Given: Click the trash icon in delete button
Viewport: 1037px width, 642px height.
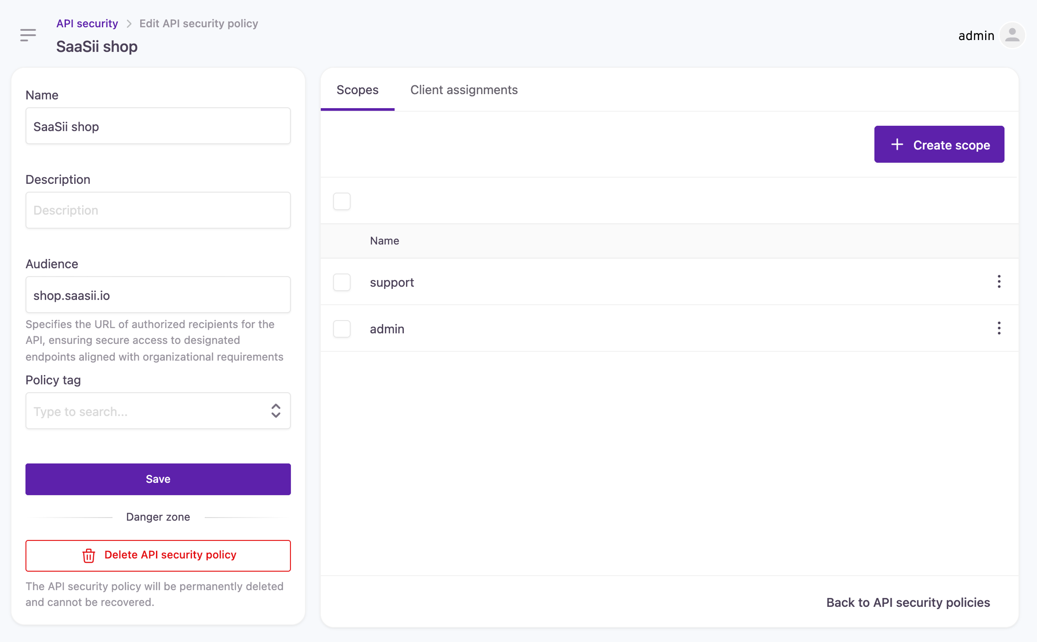Looking at the screenshot, I should point(89,555).
